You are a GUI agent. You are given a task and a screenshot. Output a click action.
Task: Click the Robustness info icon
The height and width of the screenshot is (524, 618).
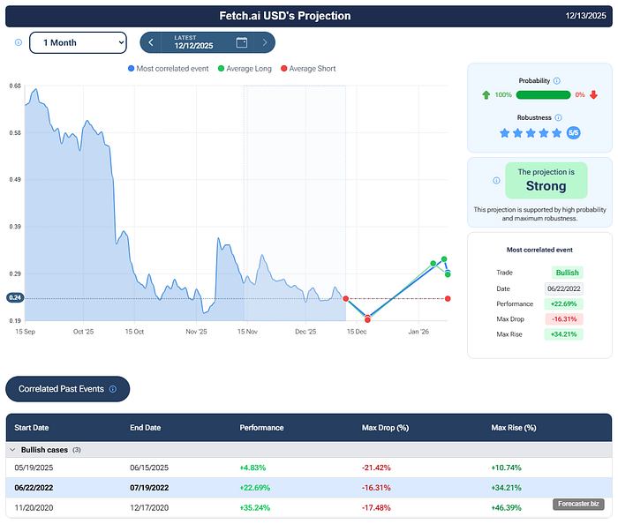[559, 117]
